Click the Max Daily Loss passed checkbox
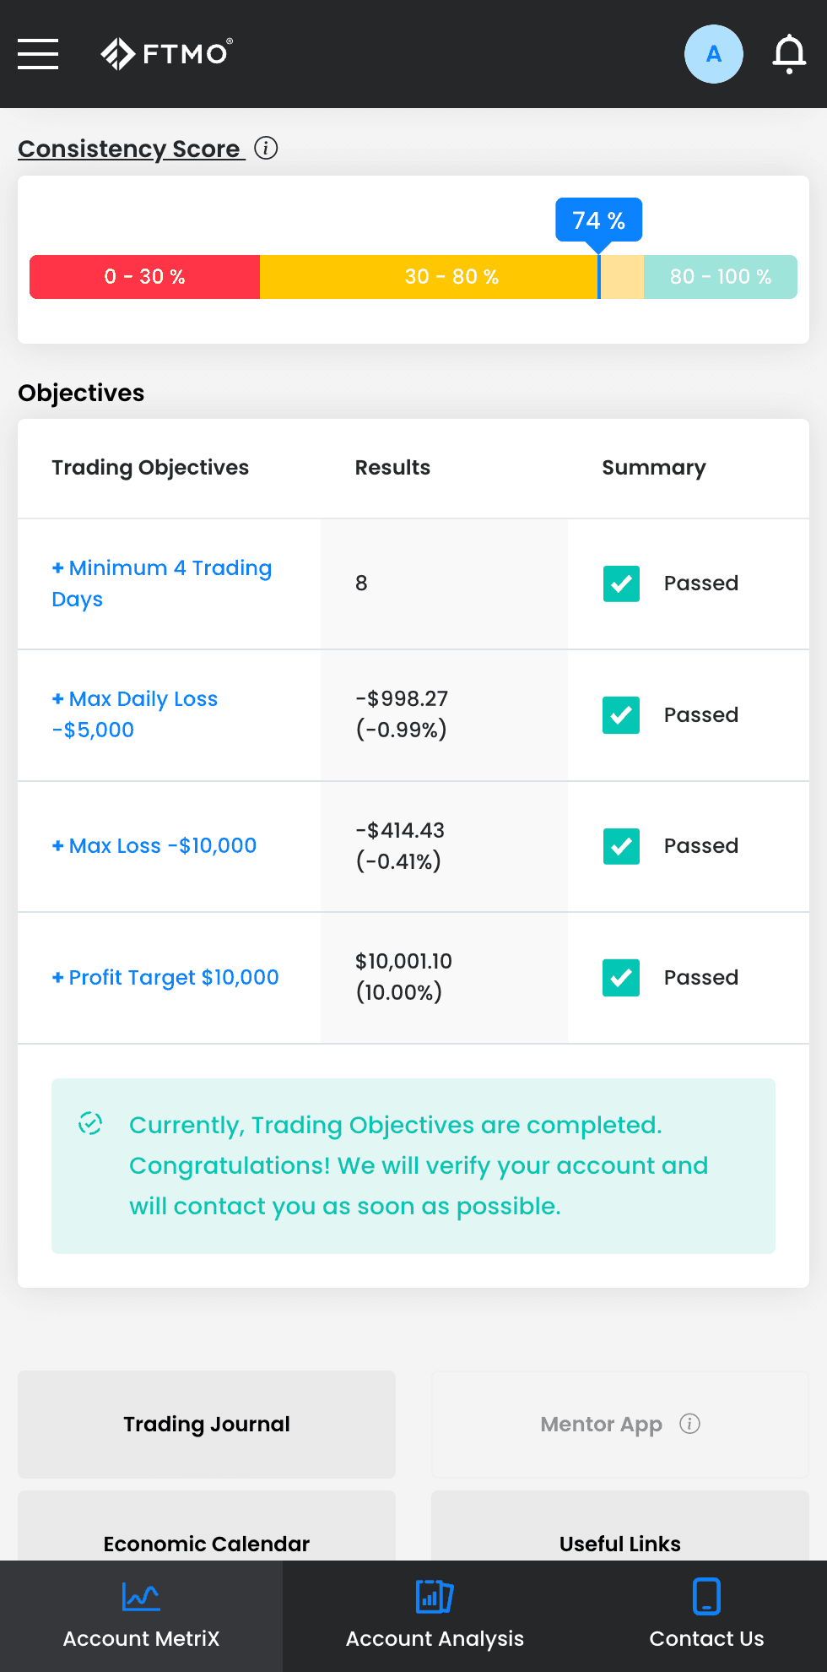This screenshot has width=827, height=1672. click(621, 715)
